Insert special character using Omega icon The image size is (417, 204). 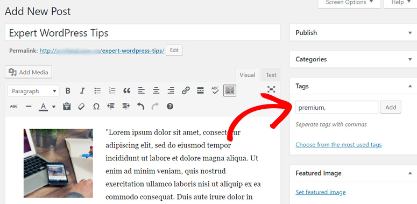96,107
